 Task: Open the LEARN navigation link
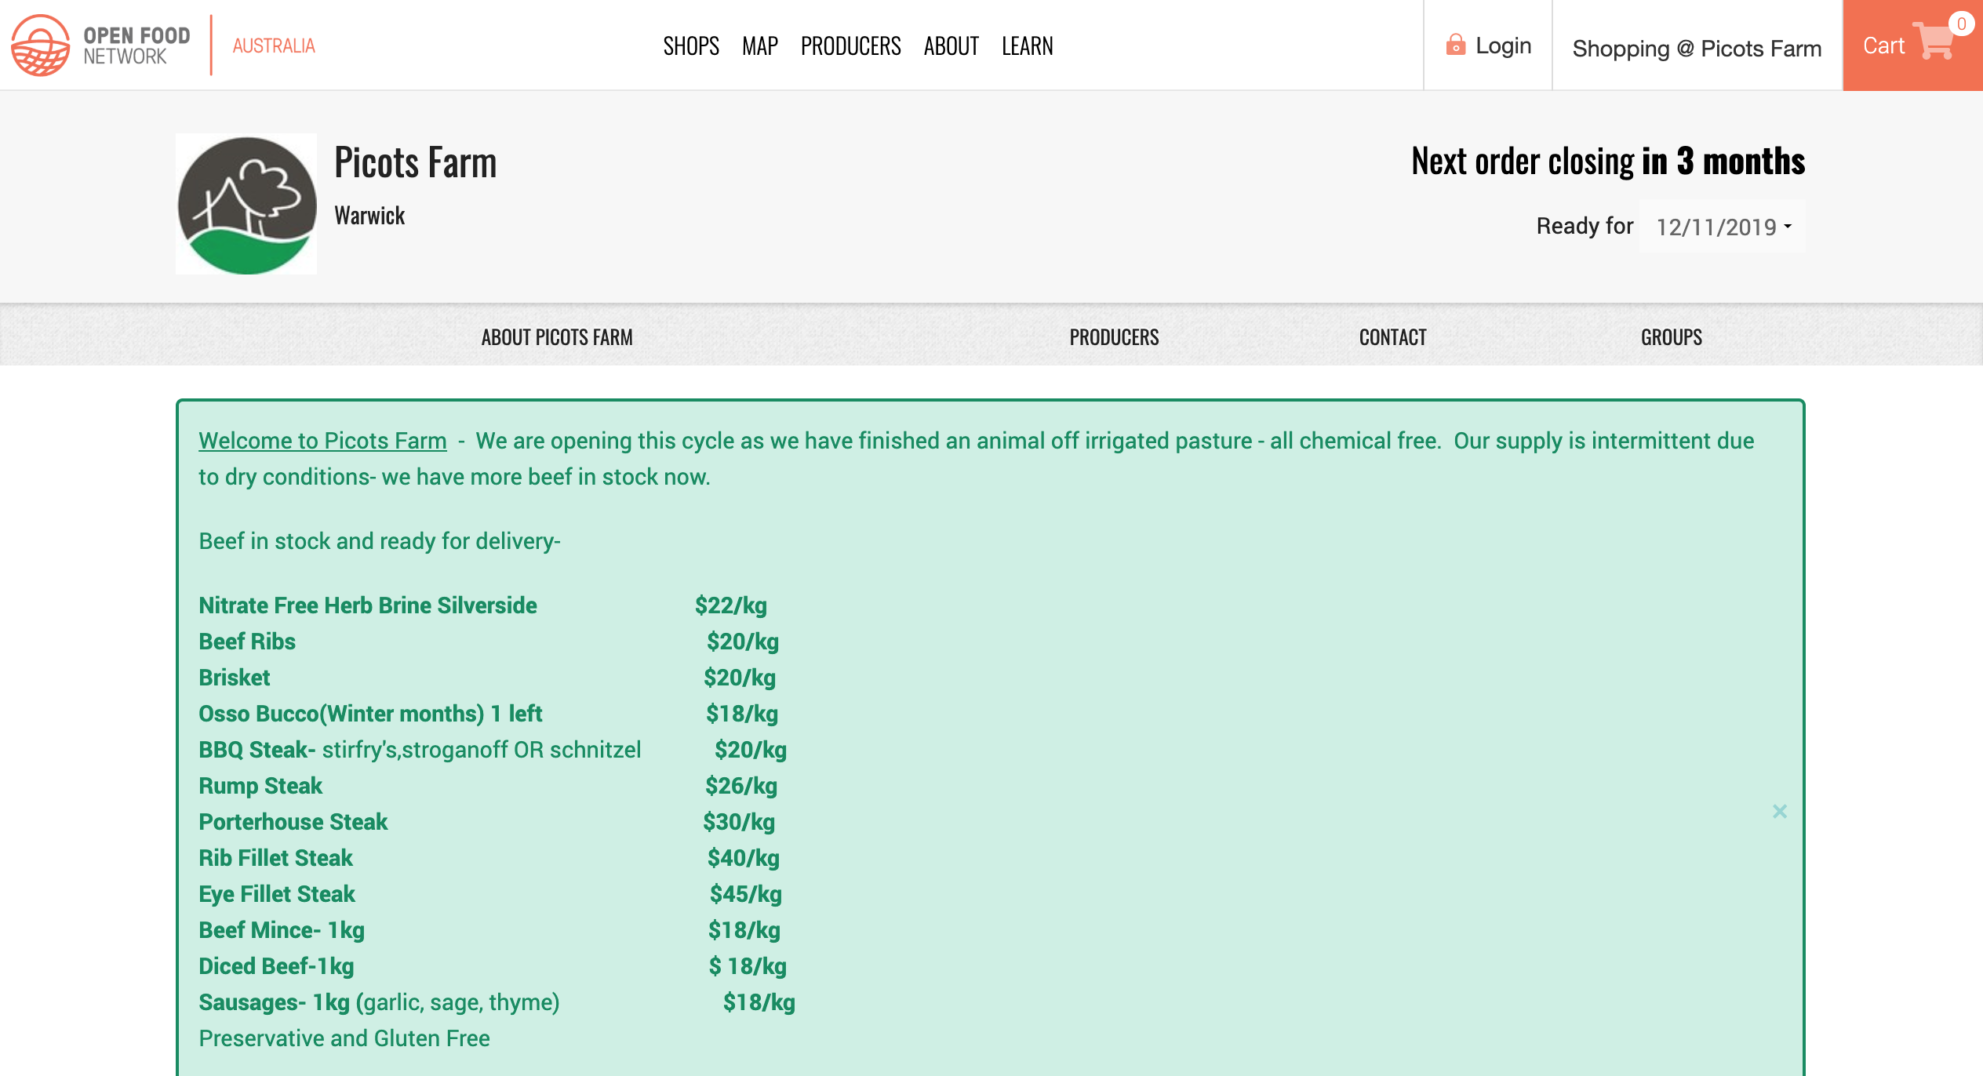coord(1027,46)
